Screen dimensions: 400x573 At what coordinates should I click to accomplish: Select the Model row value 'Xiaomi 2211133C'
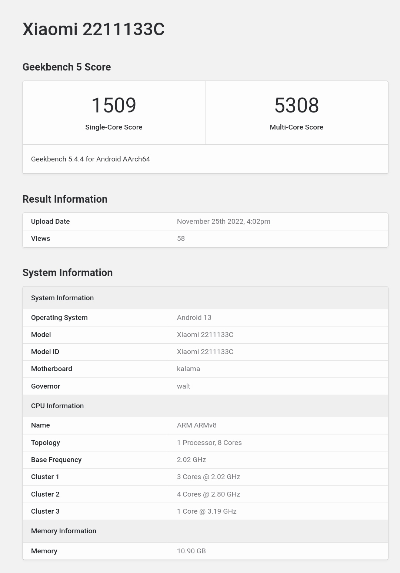tap(205, 335)
